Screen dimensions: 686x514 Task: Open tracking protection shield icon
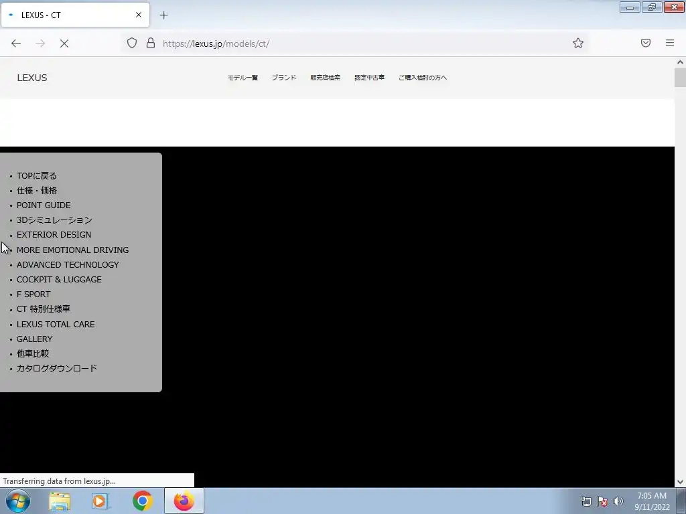pyautogui.click(x=132, y=43)
